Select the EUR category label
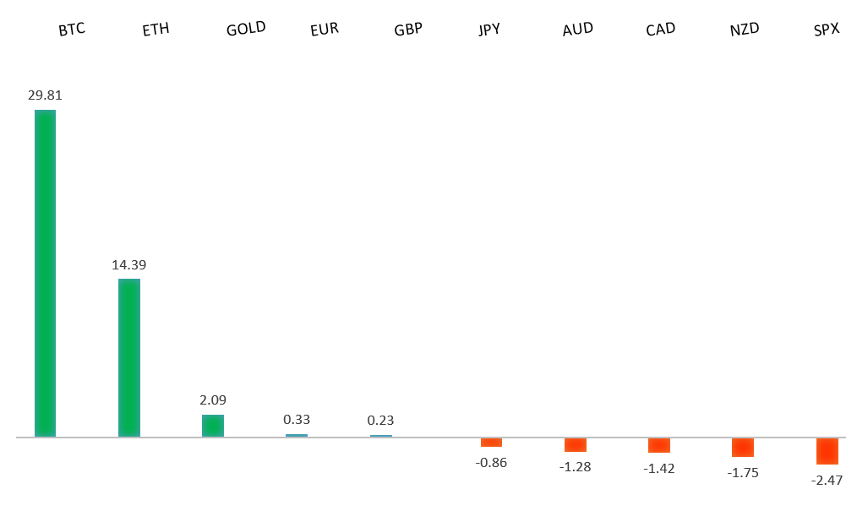846x511 pixels. pyautogui.click(x=325, y=29)
